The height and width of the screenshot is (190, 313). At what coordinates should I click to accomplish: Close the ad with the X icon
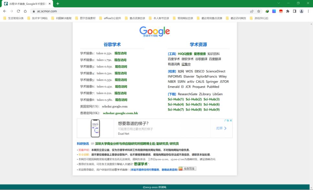click(231, 121)
